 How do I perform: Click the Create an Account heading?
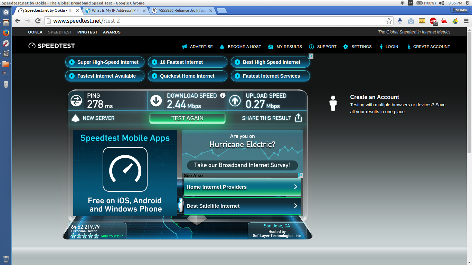click(x=375, y=97)
